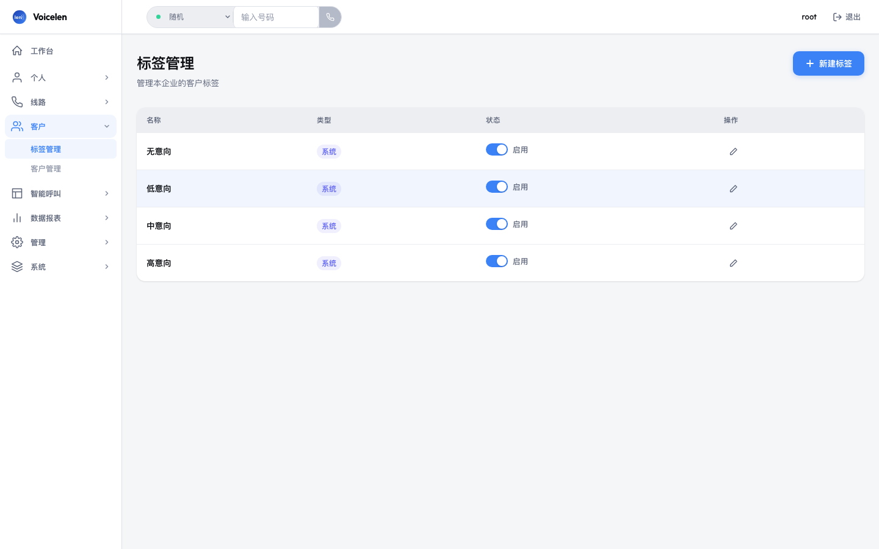Click the 系统 badge in 低意向 row
Image resolution: width=879 pixels, height=549 pixels.
pos(329,188)
